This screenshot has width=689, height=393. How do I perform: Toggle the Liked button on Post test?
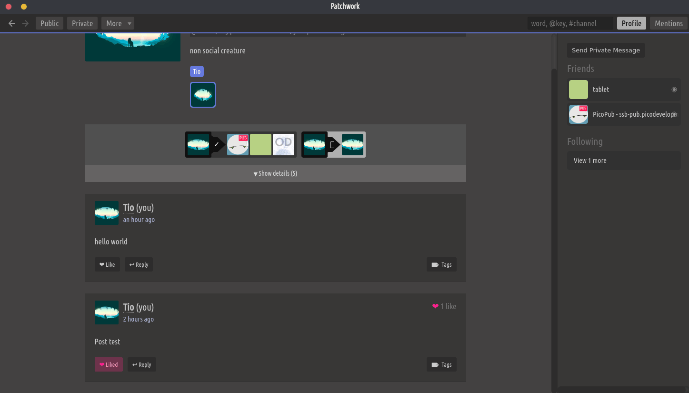pos(109,365)
